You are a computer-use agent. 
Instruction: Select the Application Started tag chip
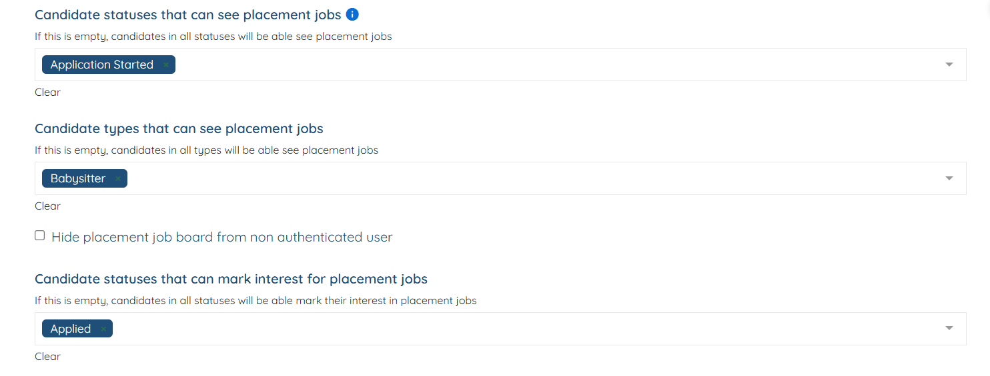pos(101,65)
